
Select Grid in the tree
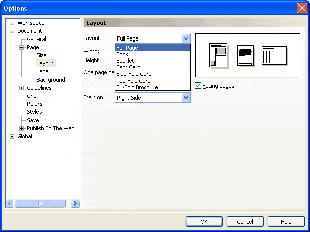pyautogui.click(x=32, y=96)
